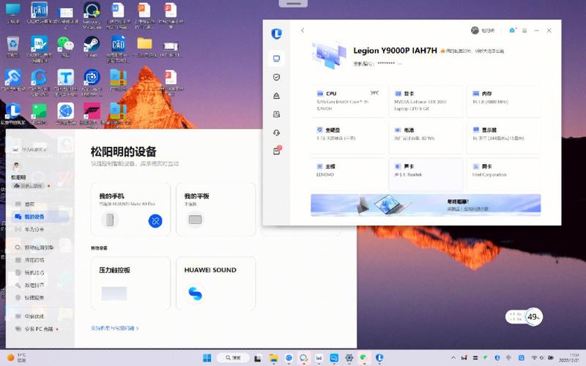The image size is (586, 366).
Task: Select the headset customer support icon in Lenovo sidebar
Action: click(277, 132)
